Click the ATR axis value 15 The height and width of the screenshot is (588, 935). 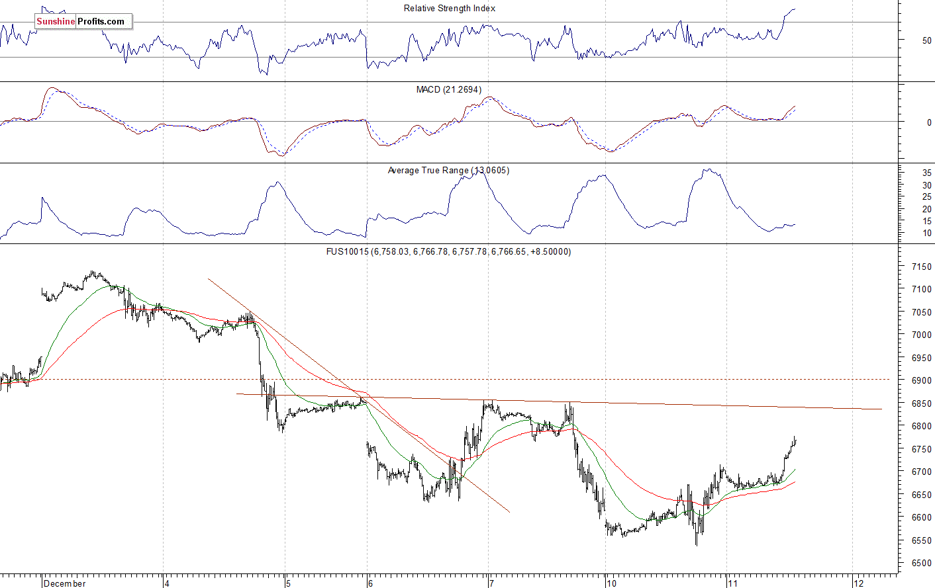[926, 221]
